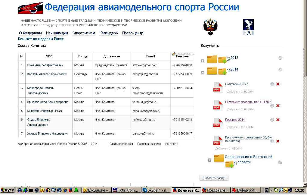Image resolution: width=307 pixels, height=195 pixels.
Task: Go to the Пресс-центр menu section
Action: point(132,33)
